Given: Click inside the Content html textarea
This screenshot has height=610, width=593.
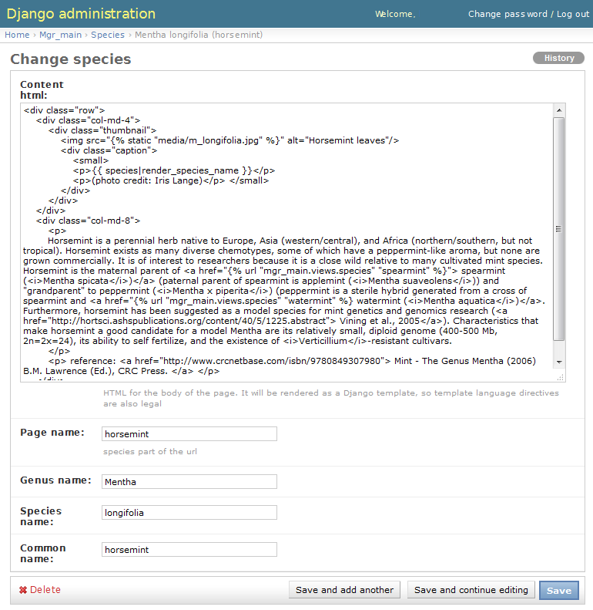Looking at the screenshot, I should coord(287,242).
